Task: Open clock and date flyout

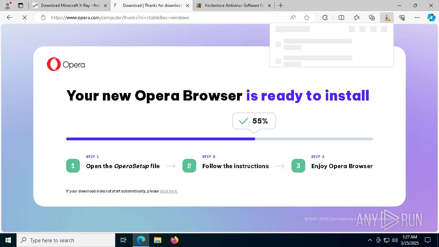Action: coord(410,240)
